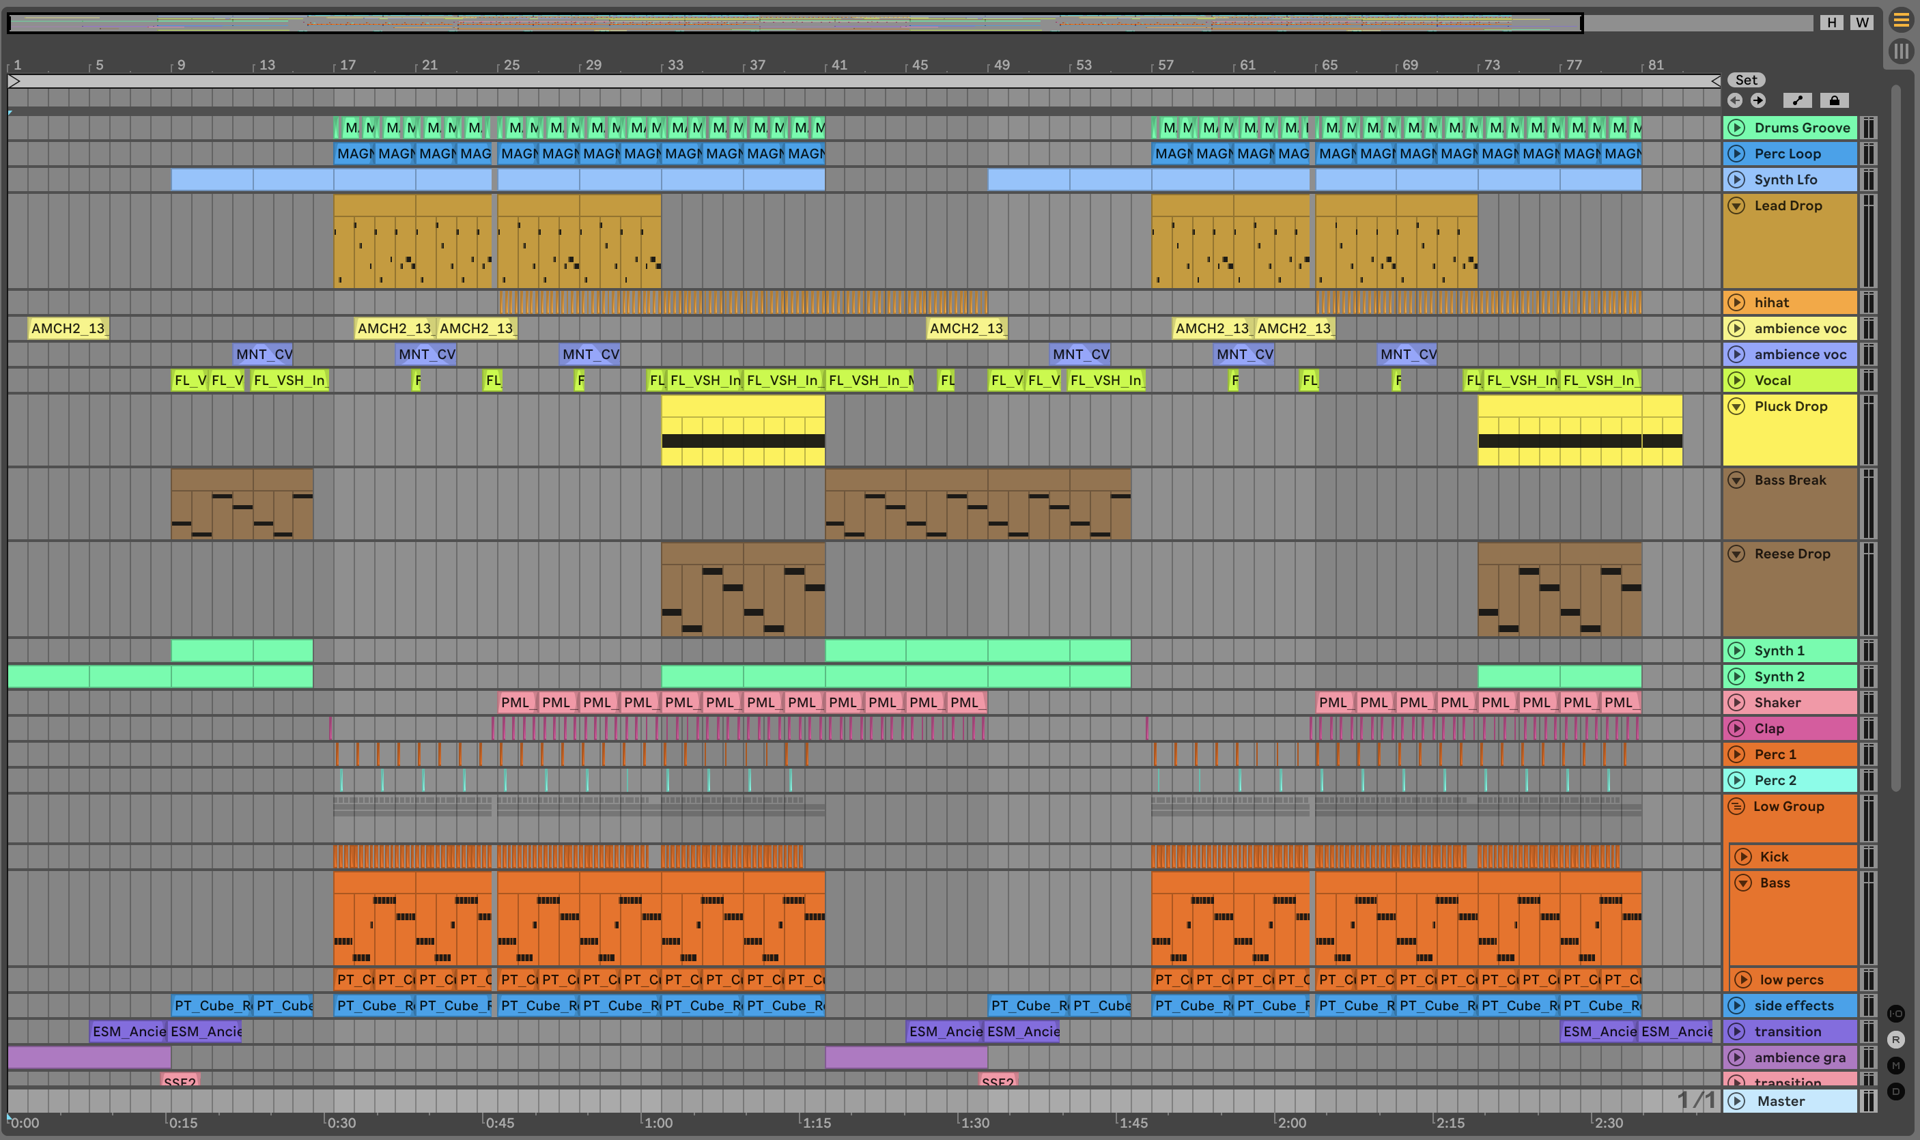
Task: Toggle Automation Mode breakpoint line icon
Action: coord(1797,100)
